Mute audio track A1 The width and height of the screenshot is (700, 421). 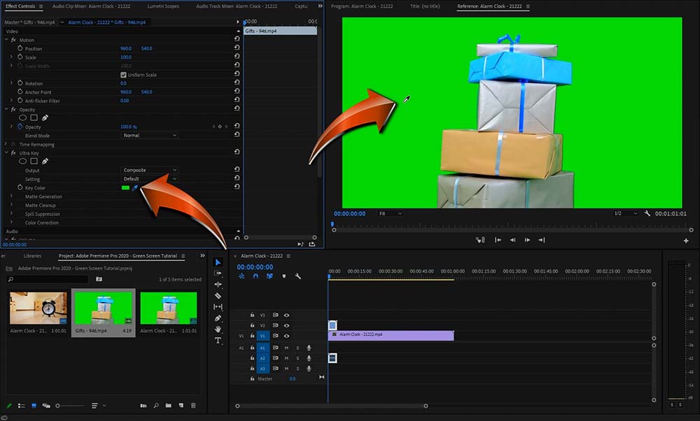tap(286, 348)
